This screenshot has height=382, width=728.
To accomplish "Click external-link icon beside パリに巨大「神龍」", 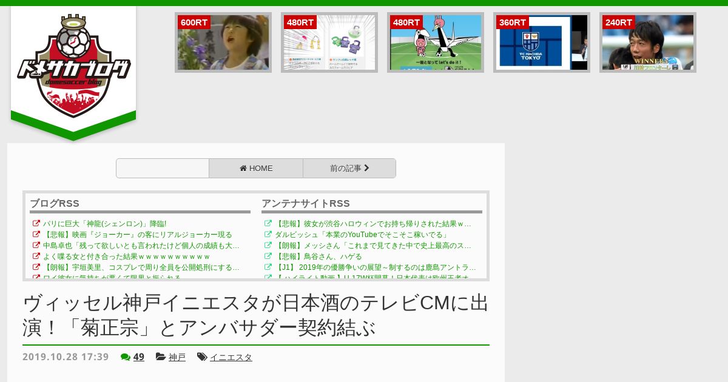I will tap(36, 224).
